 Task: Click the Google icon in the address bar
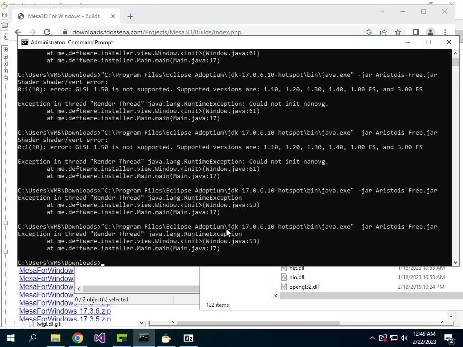pyautogui.click(x=369, y=32)
